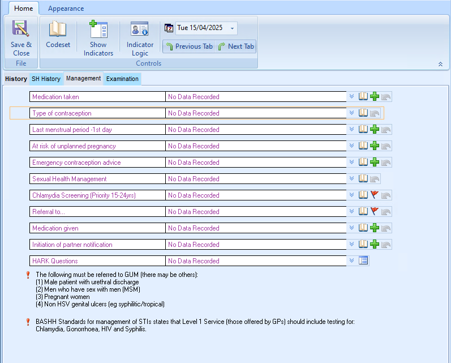Click undo arrow for Medication taken row
Viewport: 451px width, 363px height.
point(386,97)
